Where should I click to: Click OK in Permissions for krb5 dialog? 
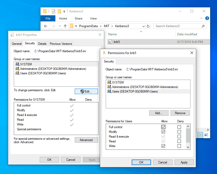[141, 162]
